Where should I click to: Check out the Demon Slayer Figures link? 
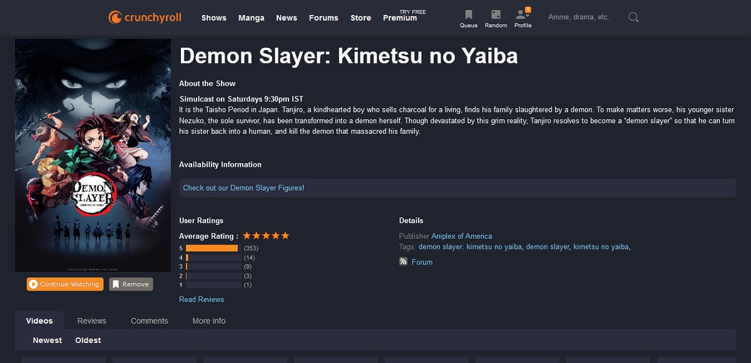click(242, 187)
